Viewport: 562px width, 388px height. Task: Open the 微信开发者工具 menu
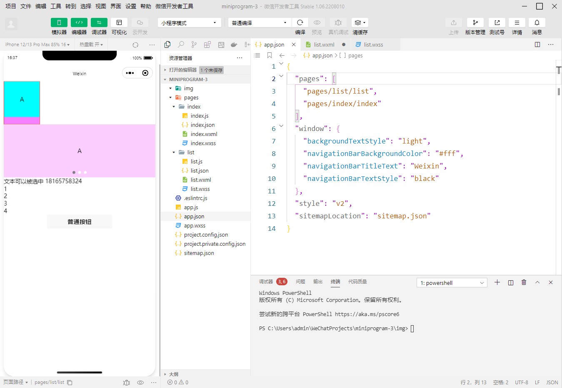174,6
